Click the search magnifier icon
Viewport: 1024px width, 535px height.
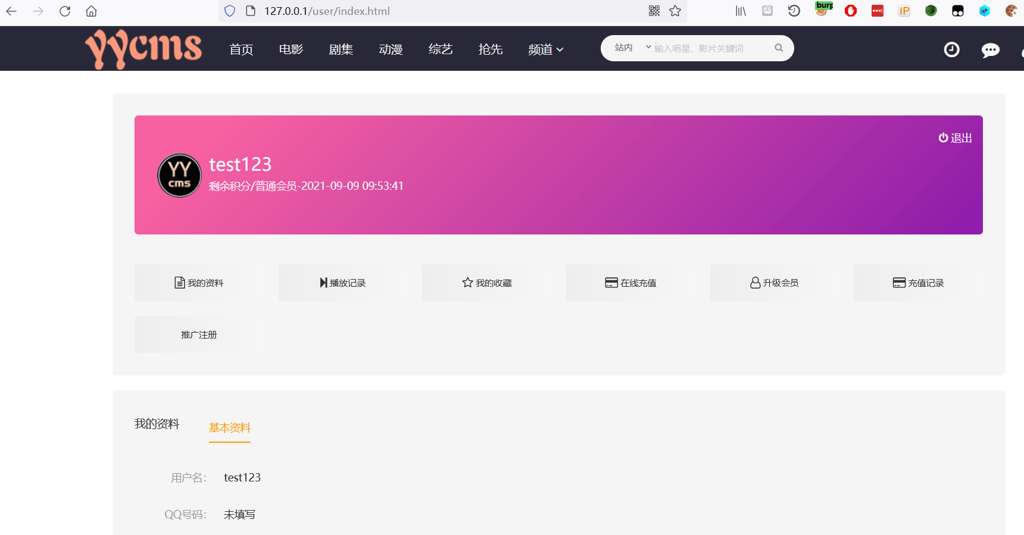coord(779,48)
